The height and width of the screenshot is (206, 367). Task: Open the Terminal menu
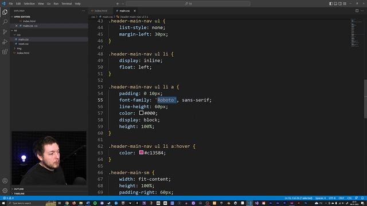(x=67, y=3)
